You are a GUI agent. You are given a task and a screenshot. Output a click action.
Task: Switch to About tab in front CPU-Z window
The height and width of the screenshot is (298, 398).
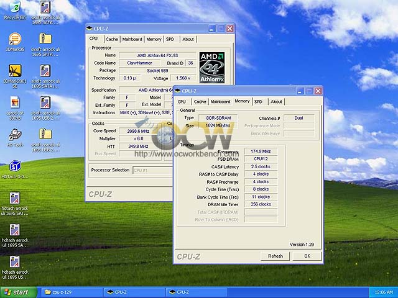point(276,102)
